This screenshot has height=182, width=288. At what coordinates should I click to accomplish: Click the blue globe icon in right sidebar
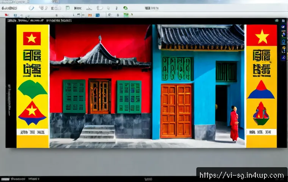[283, 35]
